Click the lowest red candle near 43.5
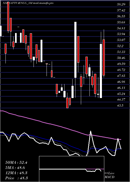This screenshot has width=130, height=182. 67,103
